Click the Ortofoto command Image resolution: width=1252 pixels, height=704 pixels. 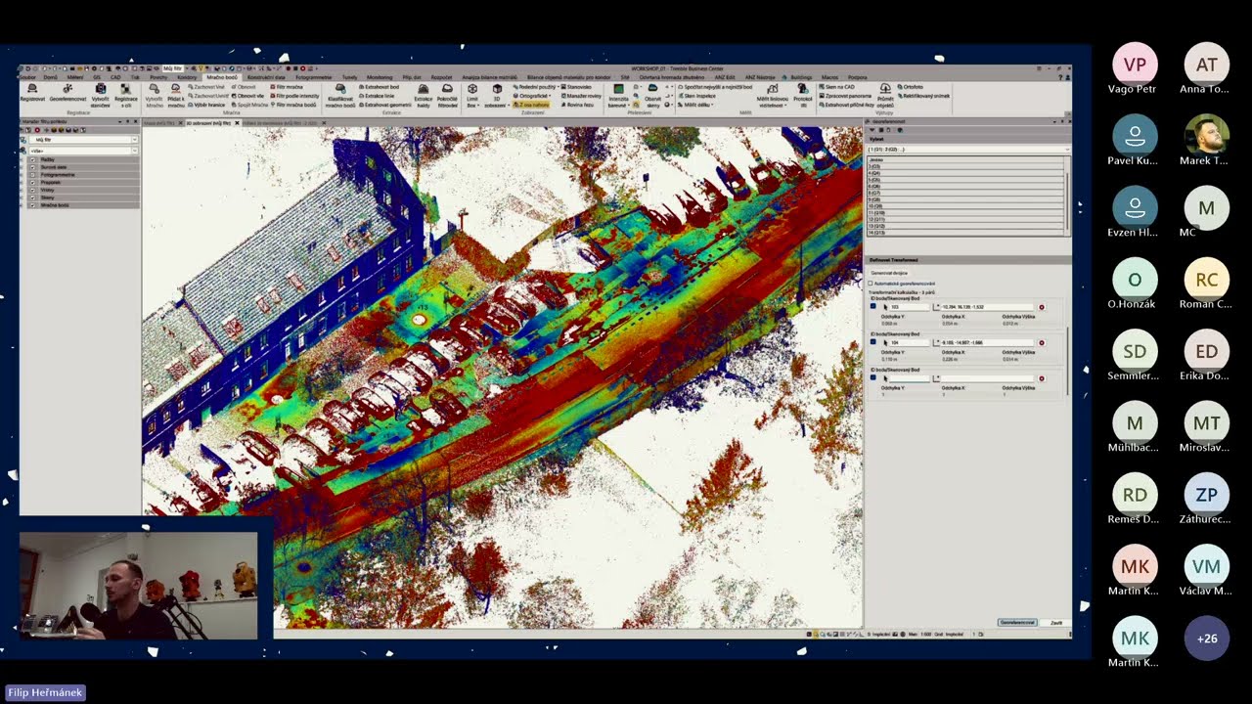(912, 87)
